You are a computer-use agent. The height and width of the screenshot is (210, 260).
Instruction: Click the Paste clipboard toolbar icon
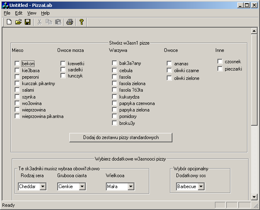58,22
